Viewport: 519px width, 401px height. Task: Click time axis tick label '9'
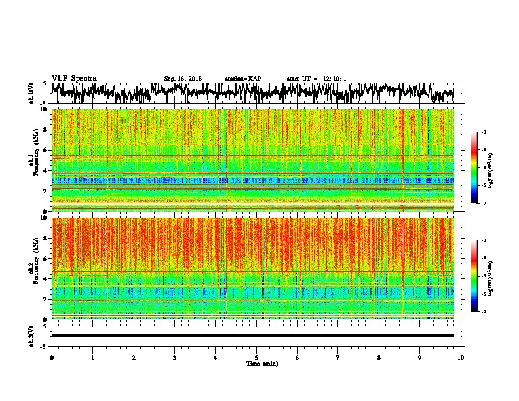[x=419, y=358]
